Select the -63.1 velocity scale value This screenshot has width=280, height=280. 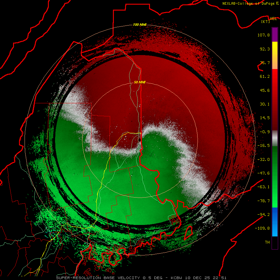coord(264,187)
